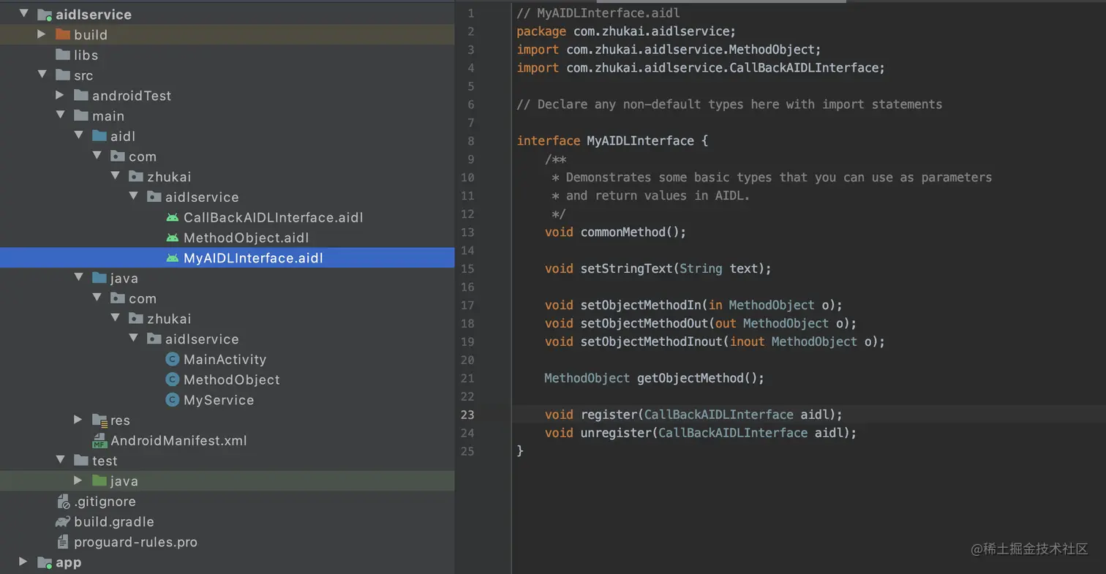Screen dimensions: 1106x574
Task: Click the androidTest folder icon
Action: click(81, 95)
